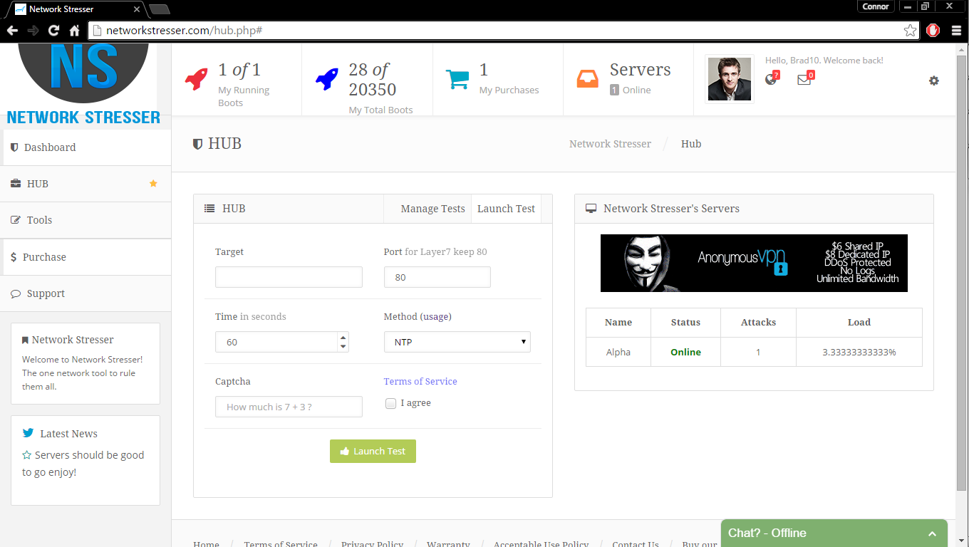Open a new browser tab
The image size is (969, 547).
click(160, 9)
